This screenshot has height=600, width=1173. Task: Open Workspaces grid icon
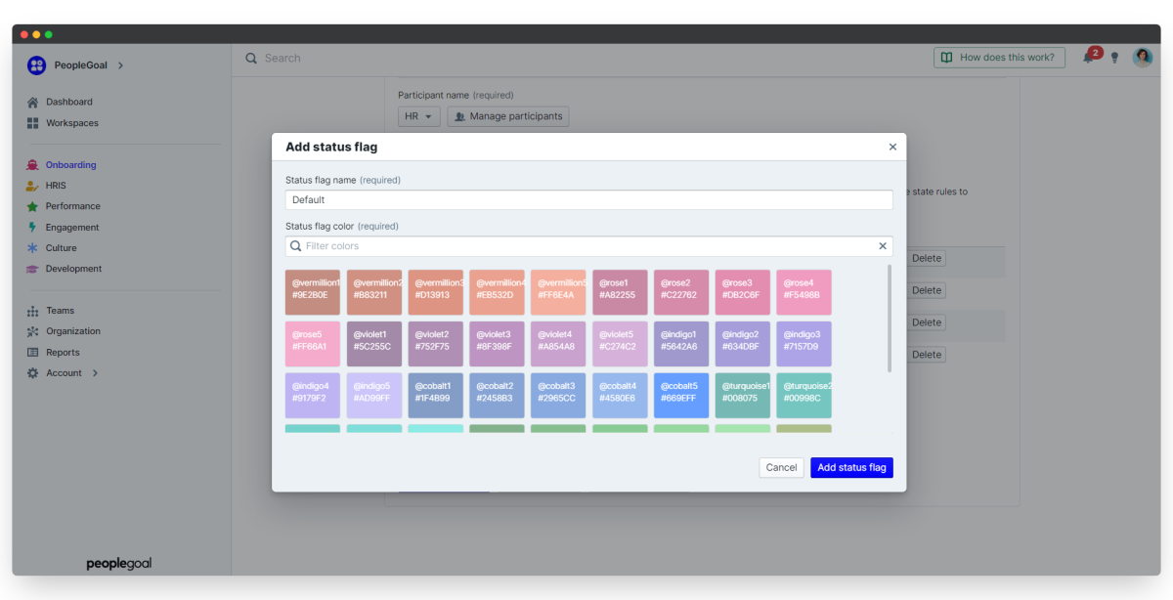point(33,123)
